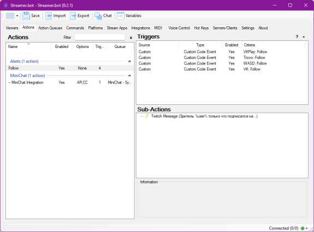This screenshot has width=314, height=232.
Task: Add a trigger with plus button
Action: (x=304, y=37)
